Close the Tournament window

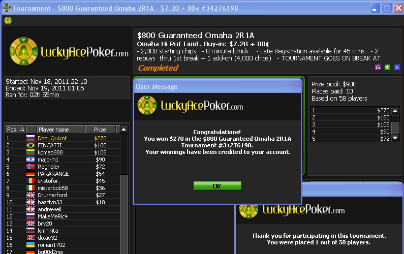point(398,8)
